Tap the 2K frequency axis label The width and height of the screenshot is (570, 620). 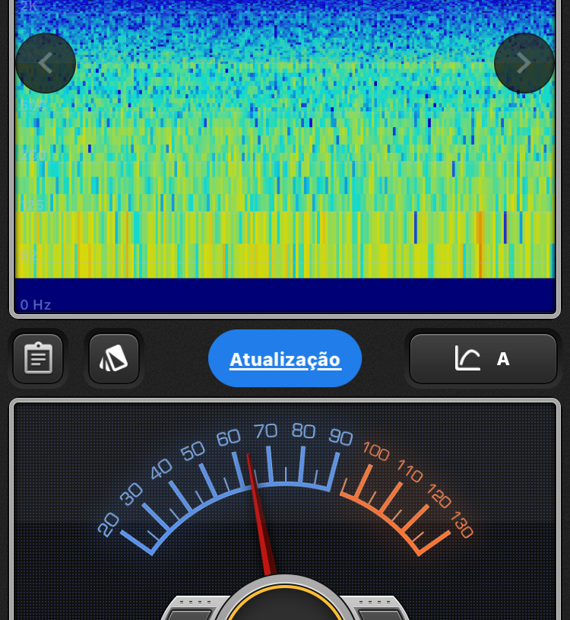point(29,7)
